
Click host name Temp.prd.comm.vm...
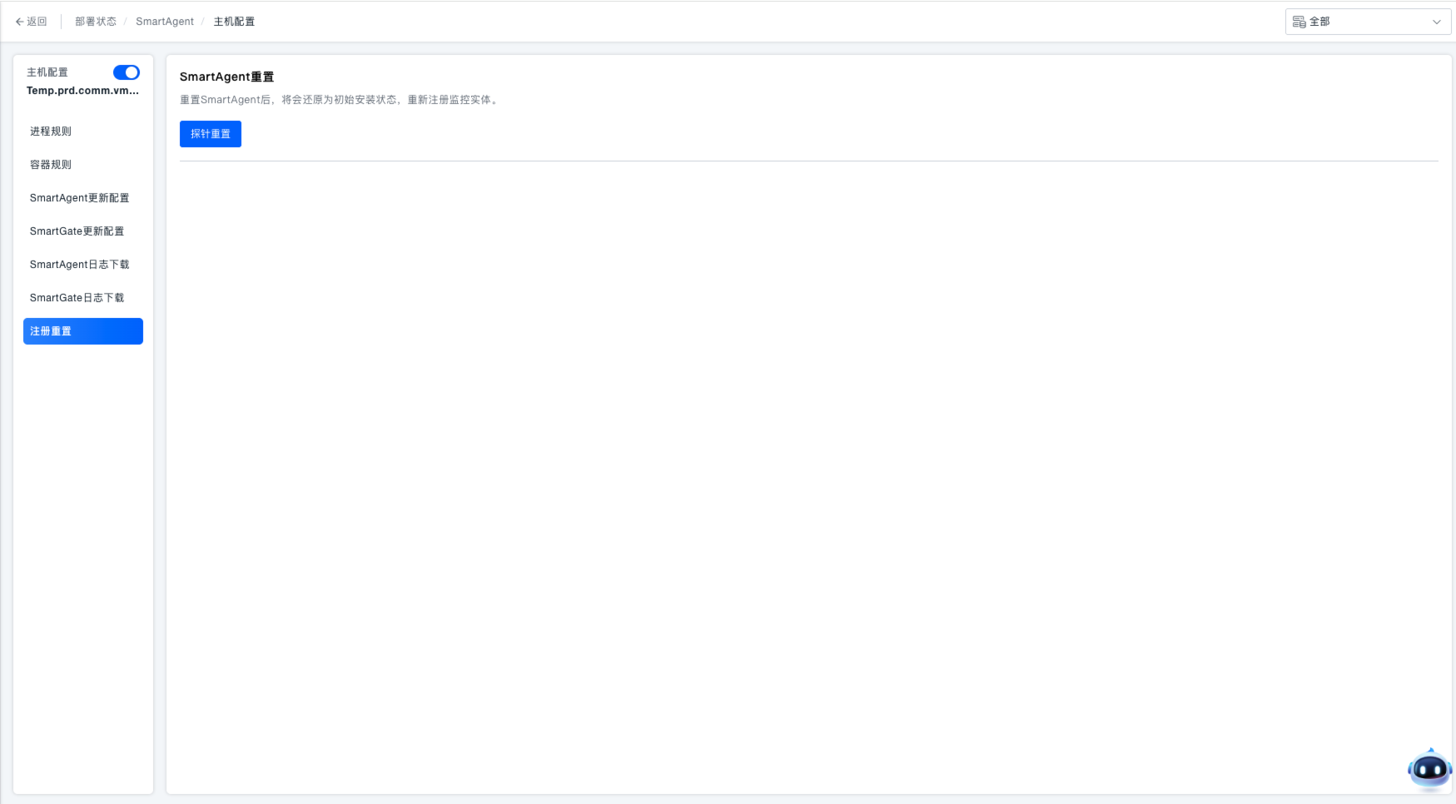82,91
